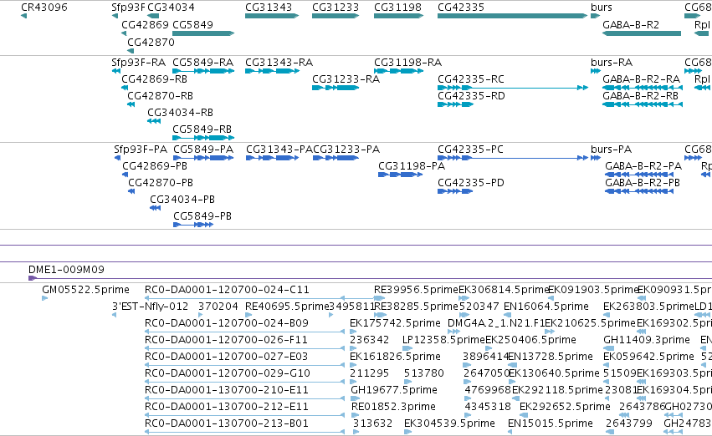
Task: Click the CG34034 gene label
Action: pyautogui.click(x=172, y=8)
